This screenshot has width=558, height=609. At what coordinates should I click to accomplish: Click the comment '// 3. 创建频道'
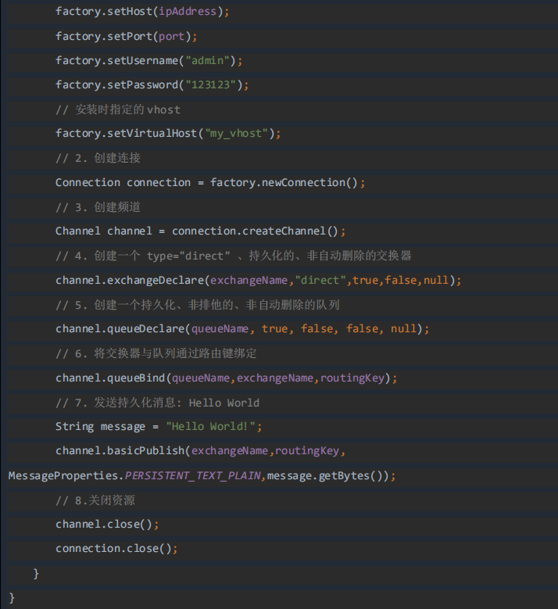98,207
